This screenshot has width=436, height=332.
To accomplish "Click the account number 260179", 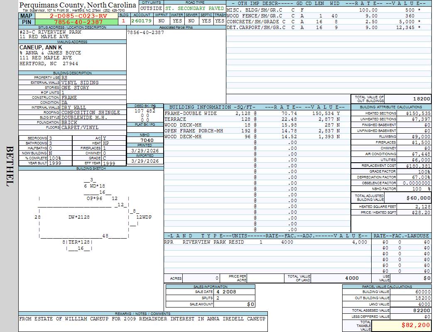I will coord(142,21).
